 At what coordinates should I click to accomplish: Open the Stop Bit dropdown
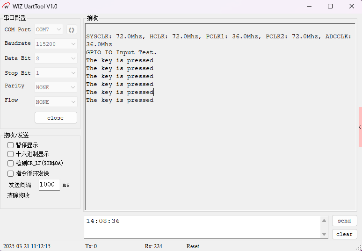click(56, 73)
